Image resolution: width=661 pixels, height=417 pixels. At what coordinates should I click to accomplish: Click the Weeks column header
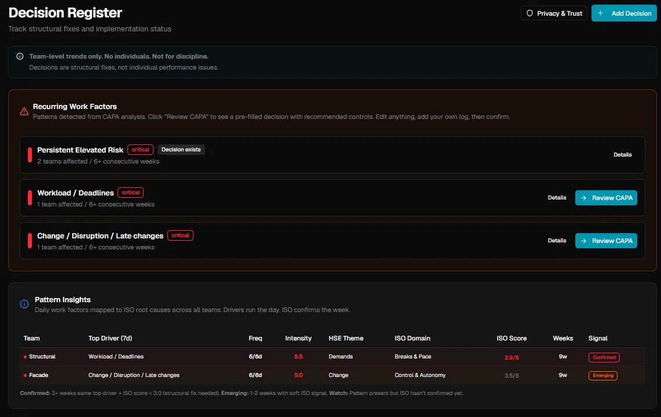click(563, 339)
